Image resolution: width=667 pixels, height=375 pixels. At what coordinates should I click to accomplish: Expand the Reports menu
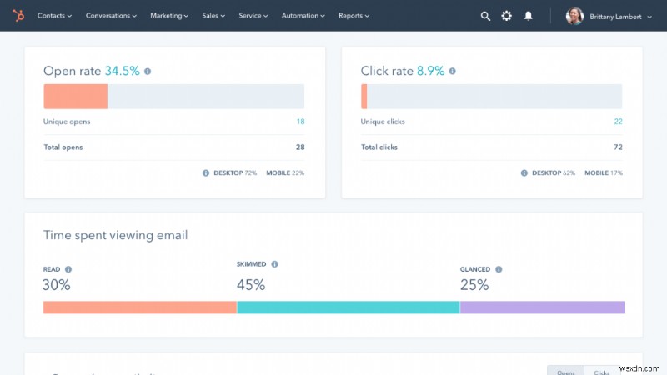click(354, 16)
